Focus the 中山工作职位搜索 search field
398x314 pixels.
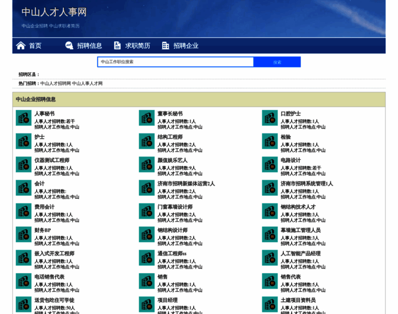tap(175, 62)
